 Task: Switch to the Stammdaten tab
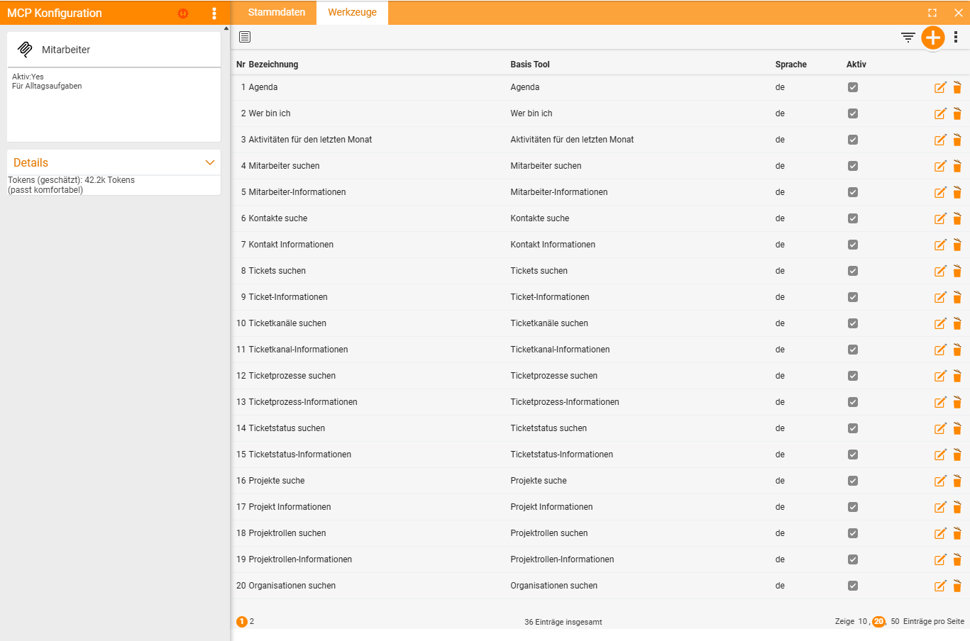[277, 12]
